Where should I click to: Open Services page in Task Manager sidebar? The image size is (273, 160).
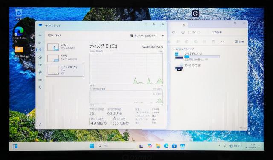[40, 87]
